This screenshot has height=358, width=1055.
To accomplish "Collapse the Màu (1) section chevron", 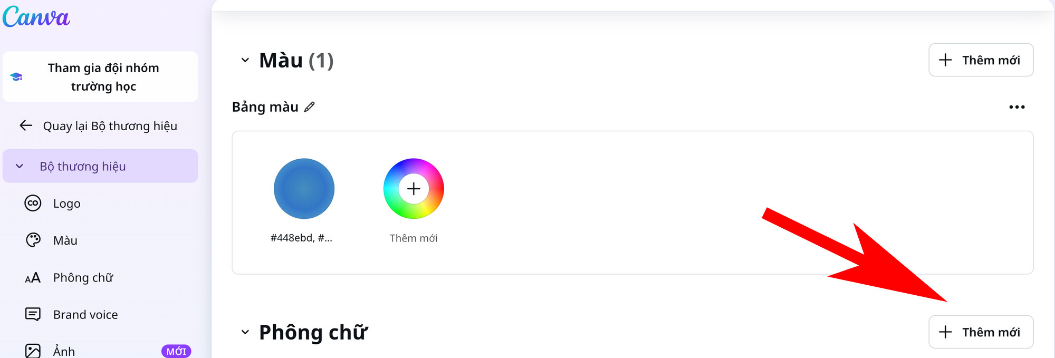I will pyautogui.click(x=245, y=60).
